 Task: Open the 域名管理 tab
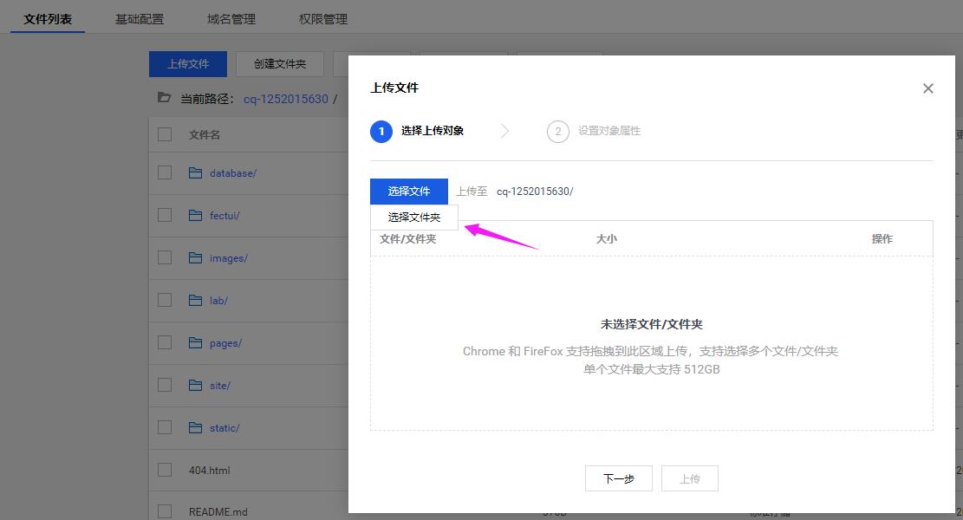pos(231,19)
